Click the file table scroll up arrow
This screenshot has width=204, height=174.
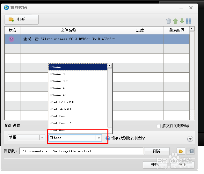192,29
